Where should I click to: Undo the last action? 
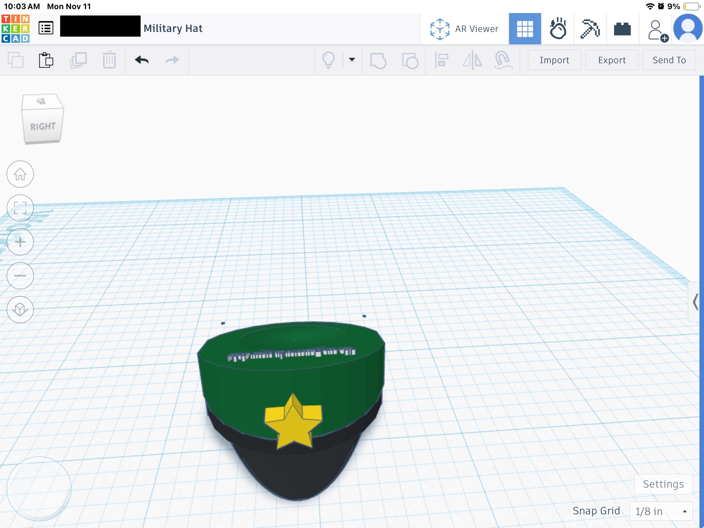pos(142,60)
